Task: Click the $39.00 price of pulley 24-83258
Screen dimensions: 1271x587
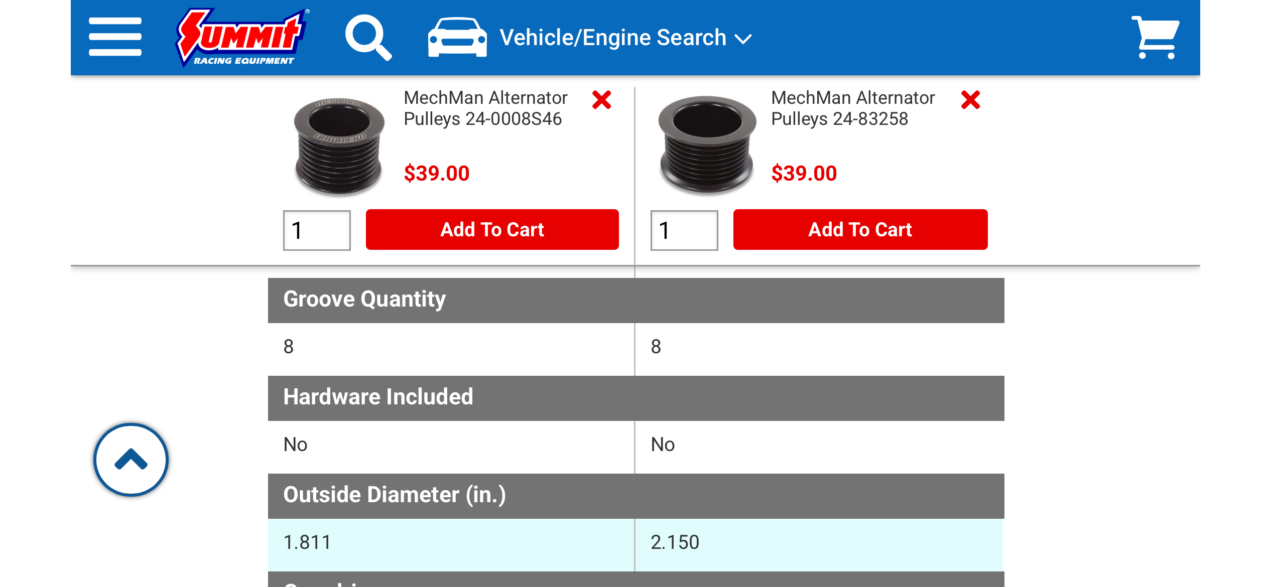Action: [804, 174]
